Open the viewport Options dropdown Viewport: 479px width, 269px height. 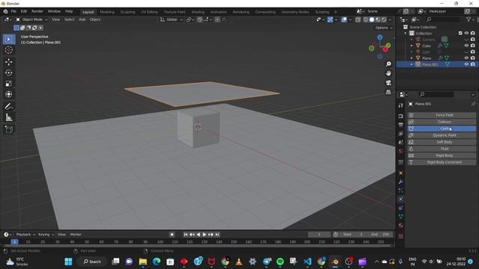(384, 28)
